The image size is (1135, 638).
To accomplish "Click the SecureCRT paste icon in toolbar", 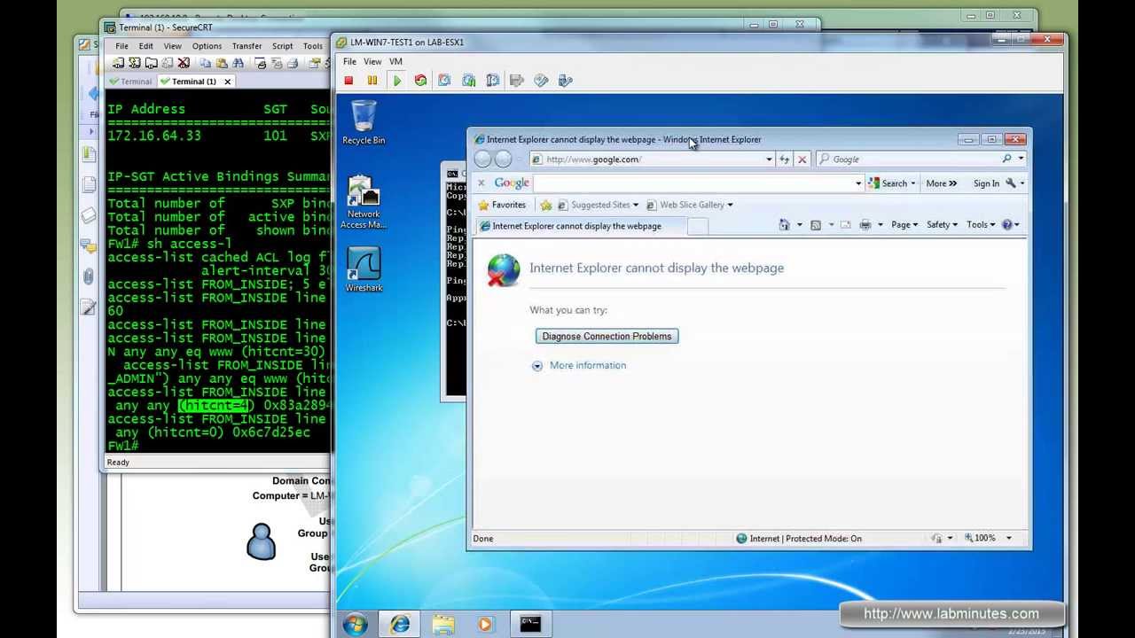I will point(221,64).
